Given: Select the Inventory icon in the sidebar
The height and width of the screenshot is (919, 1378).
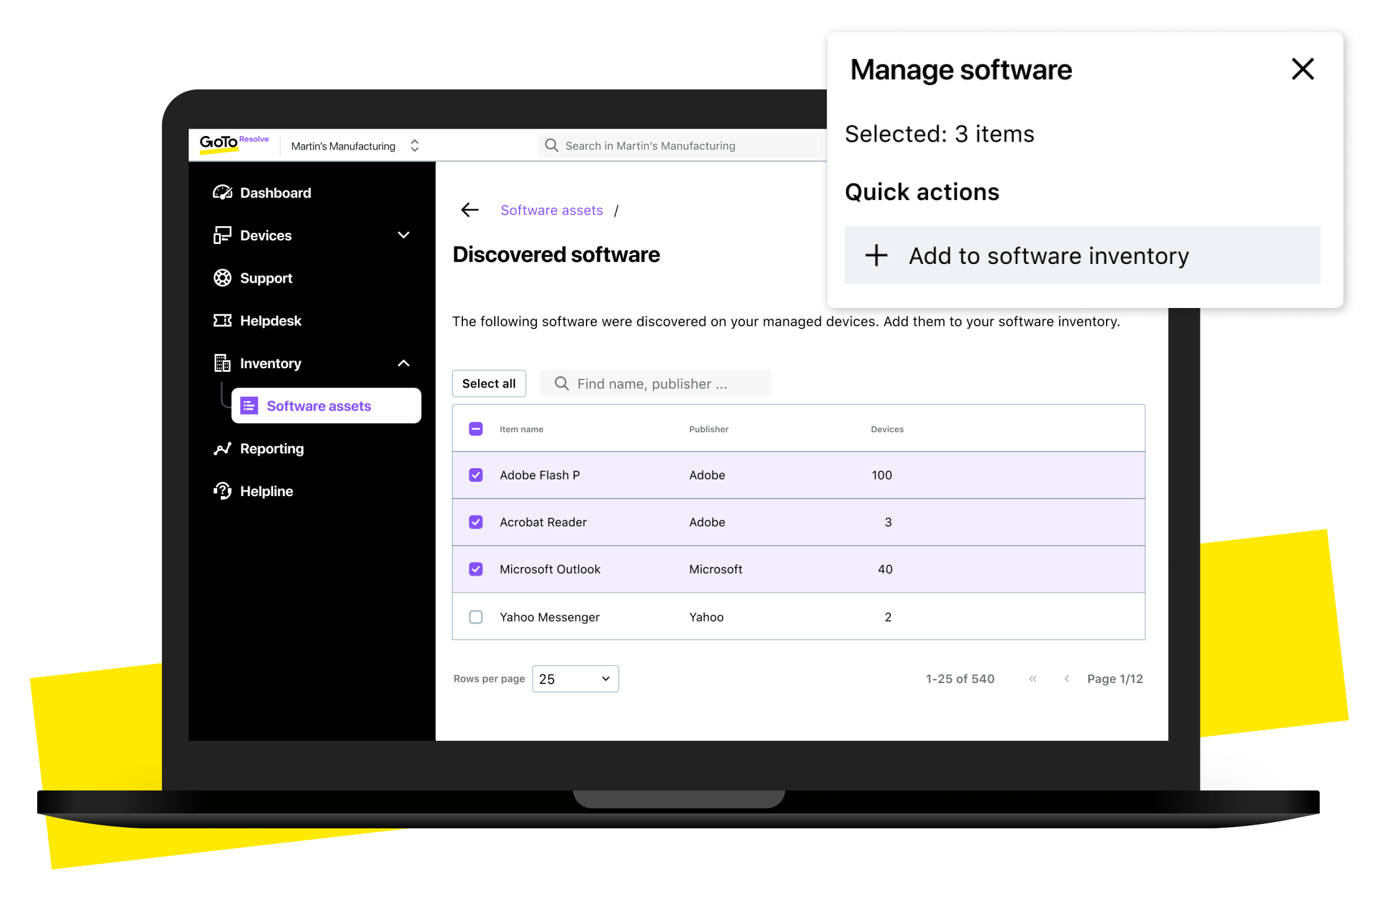Looking at the screenshot, I should tap(223, 363).
